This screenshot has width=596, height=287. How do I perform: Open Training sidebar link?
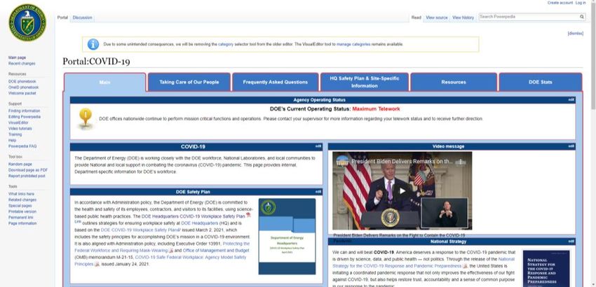(x=15, y=134)
